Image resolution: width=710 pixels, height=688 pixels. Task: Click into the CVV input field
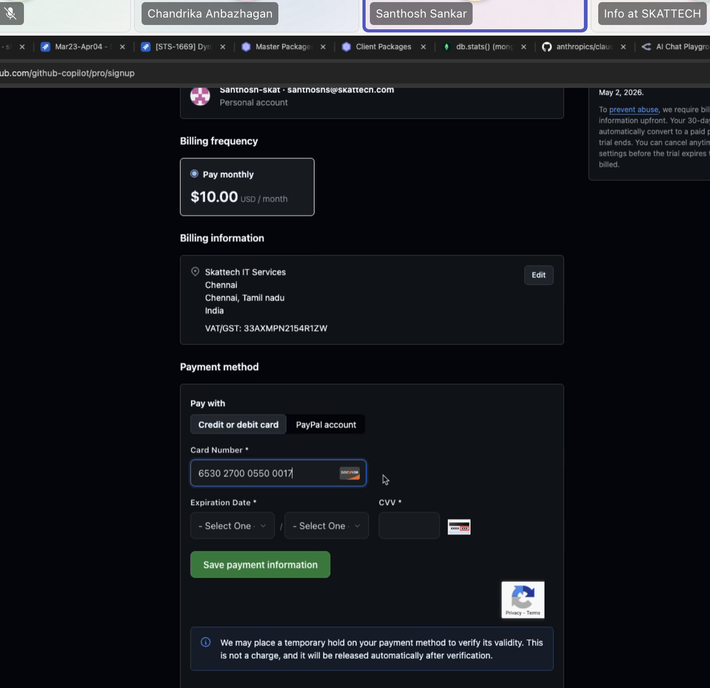409,525
